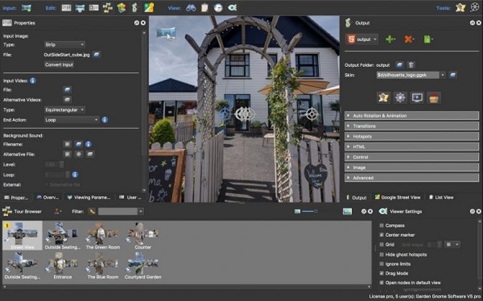Click the green plus add output icon
This screenshot has width=483, height=301.
coord(390,39)
